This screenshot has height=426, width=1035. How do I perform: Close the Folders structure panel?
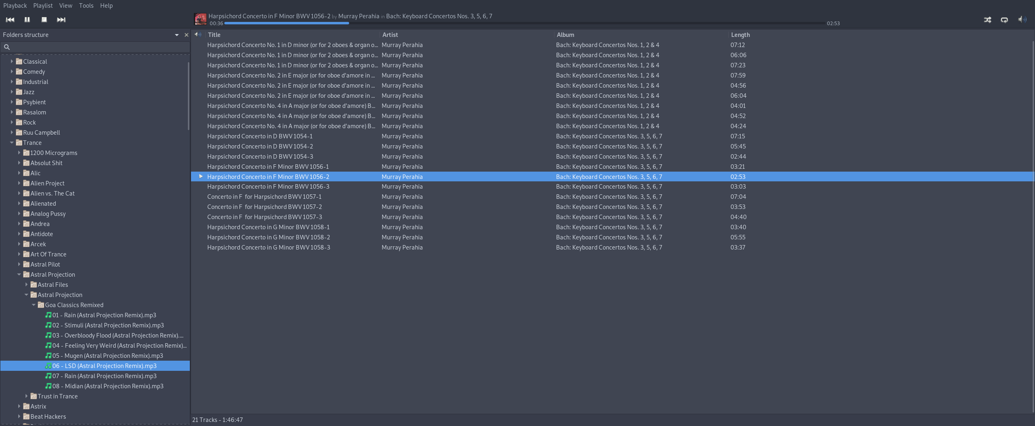click(187, 35)
